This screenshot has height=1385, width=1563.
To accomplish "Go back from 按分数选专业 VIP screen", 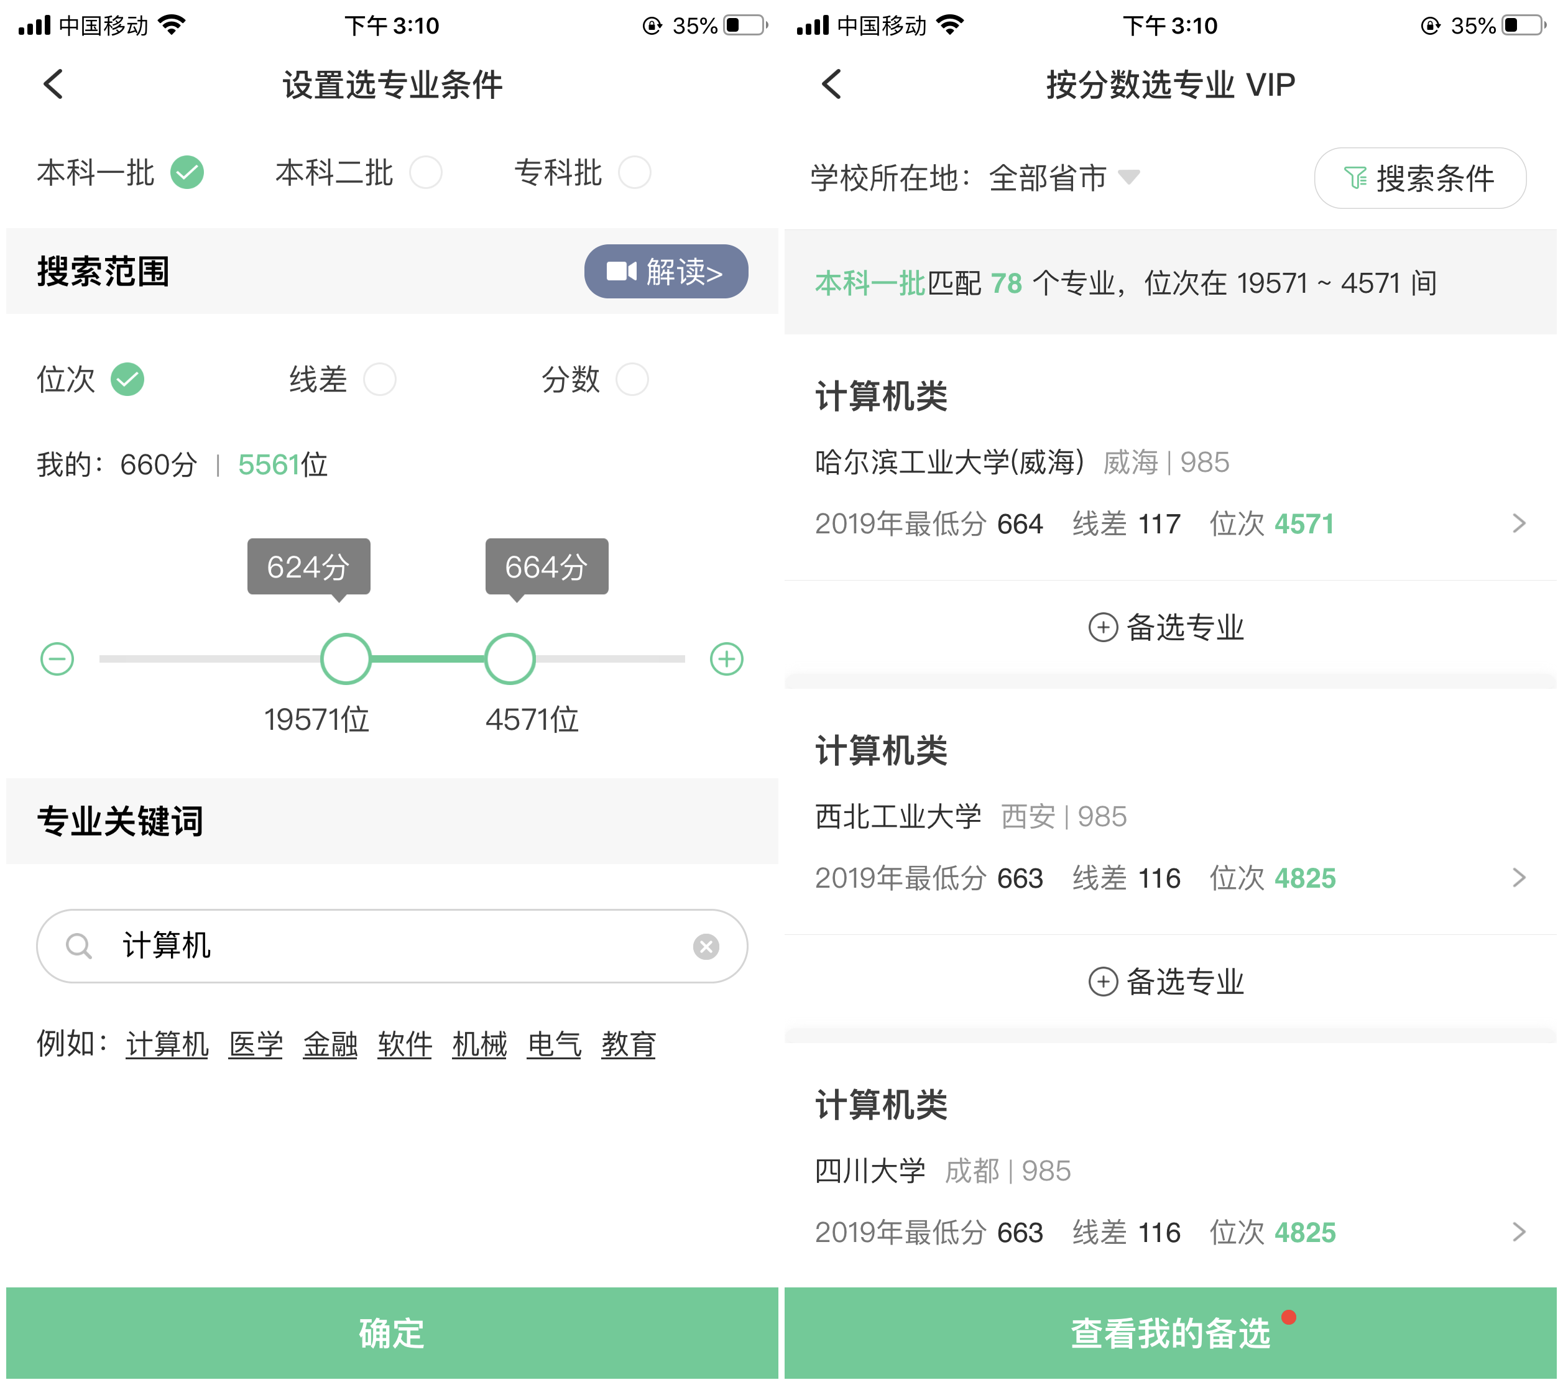I will 832,84.
